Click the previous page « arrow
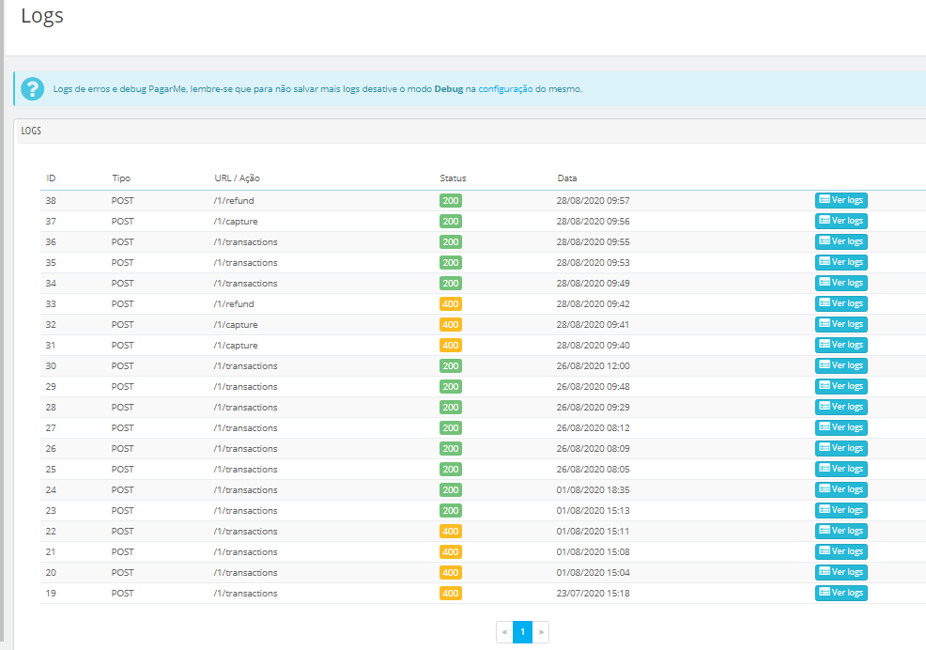Viewport: 926px width, 650px height. [x=505, y=631]
